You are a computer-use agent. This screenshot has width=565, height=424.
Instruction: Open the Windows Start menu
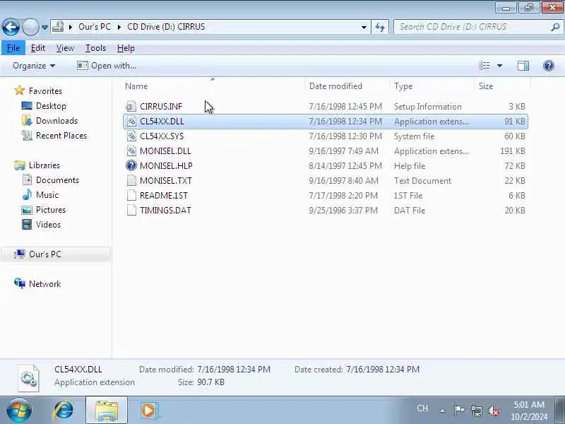18,411
